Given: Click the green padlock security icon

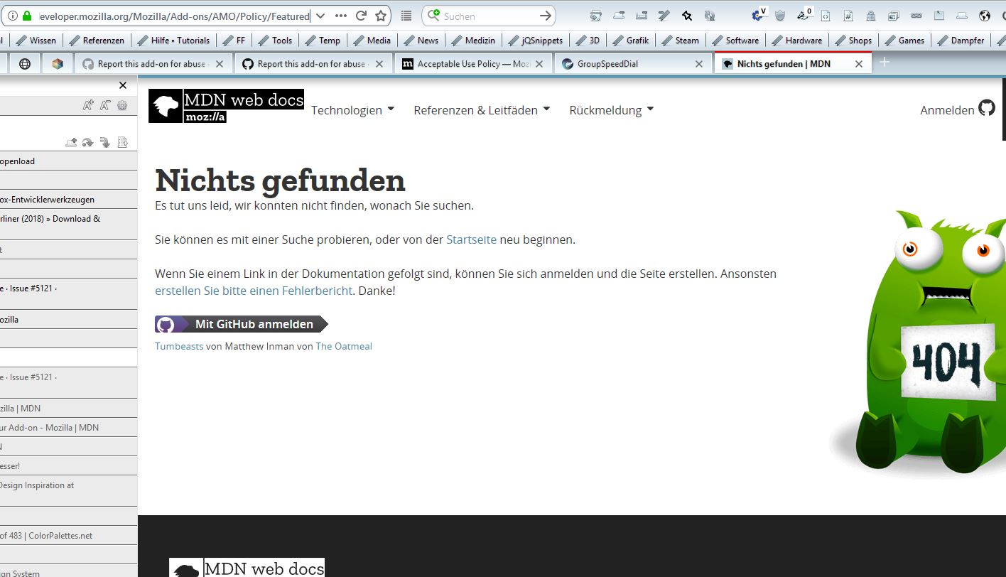Looking at the screenshot, I should 27,16.
